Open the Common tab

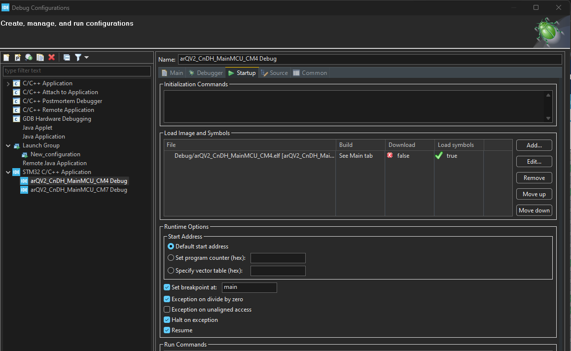(310, 73)
